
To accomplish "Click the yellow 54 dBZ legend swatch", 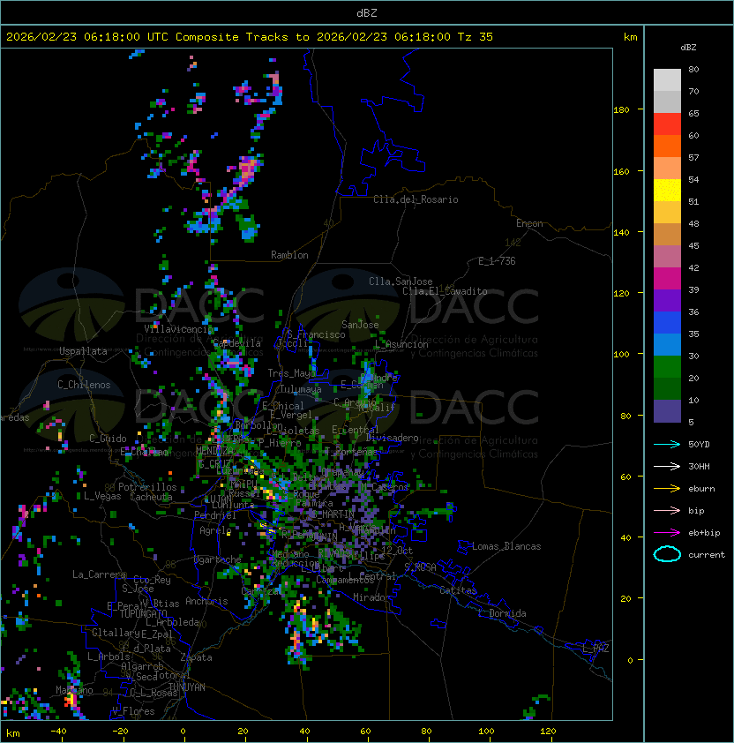I will pos(667,190).
